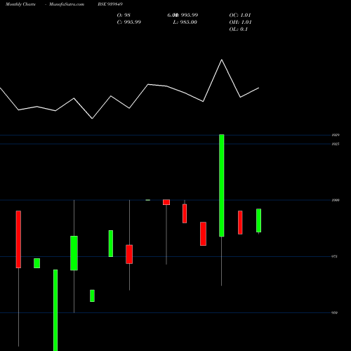Click the "L: 985.00" low value
Image resolution: width=351 pixels, height=351 pixels.
(x=185, y=22)
